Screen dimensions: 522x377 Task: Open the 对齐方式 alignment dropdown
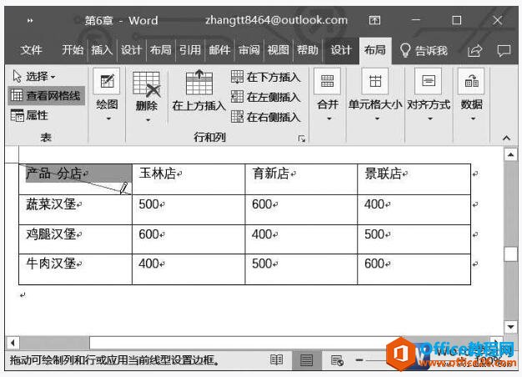[x=428, y=93]
